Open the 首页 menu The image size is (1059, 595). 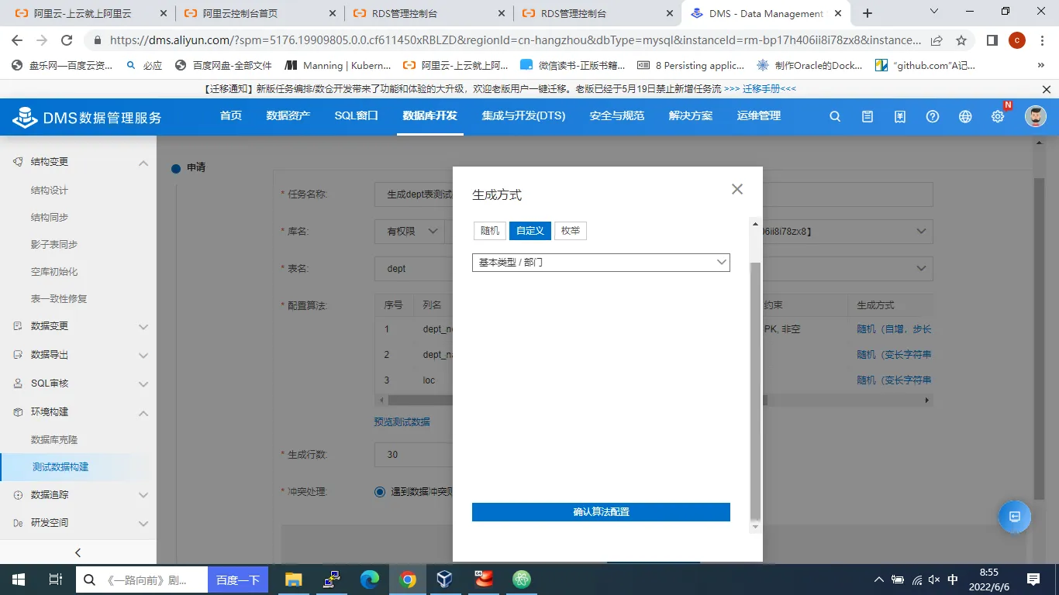(231, 116)
